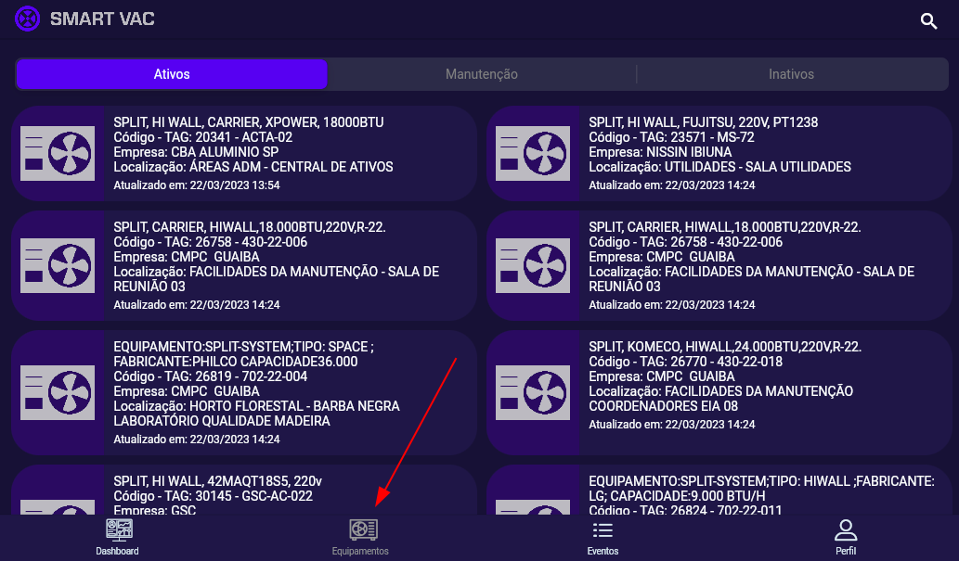The image size is (959, 561).
Task: Open the Eventos list icon
Action: coord(603,530)
